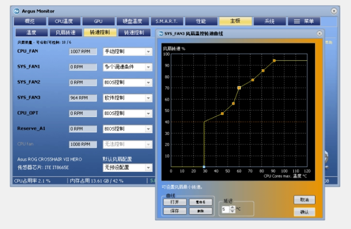The image size is (351, 229).
Task: Click Asus ROG CROSSHAIR VII HERO text
Action: point(50,159)
